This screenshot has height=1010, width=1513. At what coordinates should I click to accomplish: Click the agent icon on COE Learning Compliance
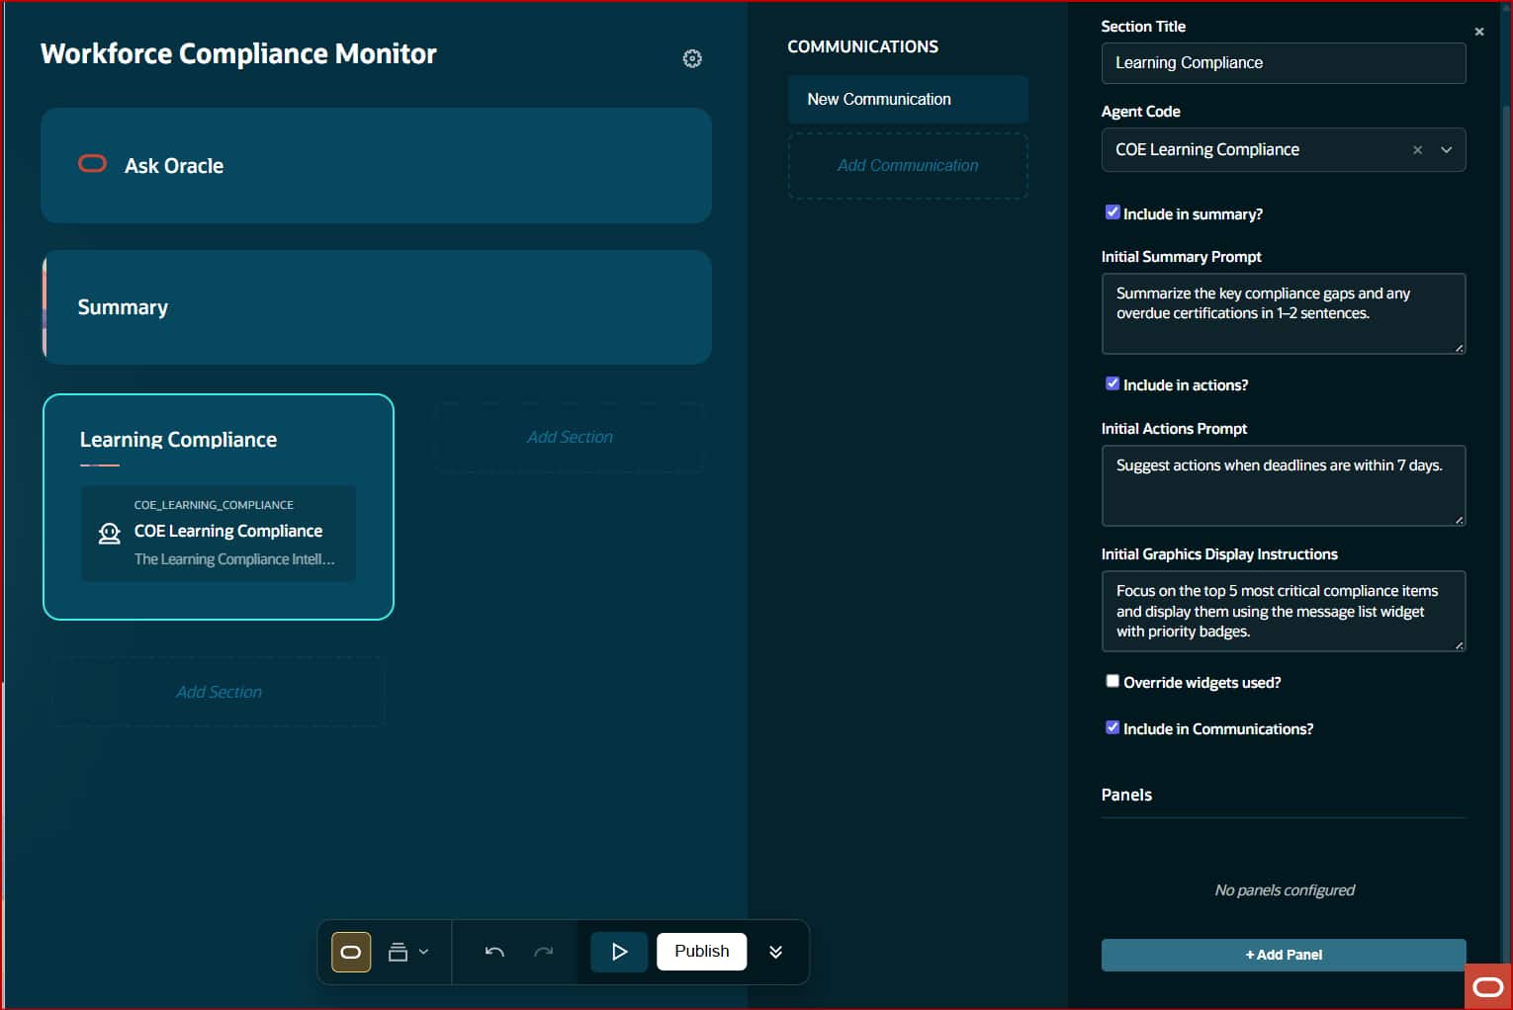(109, 534)
